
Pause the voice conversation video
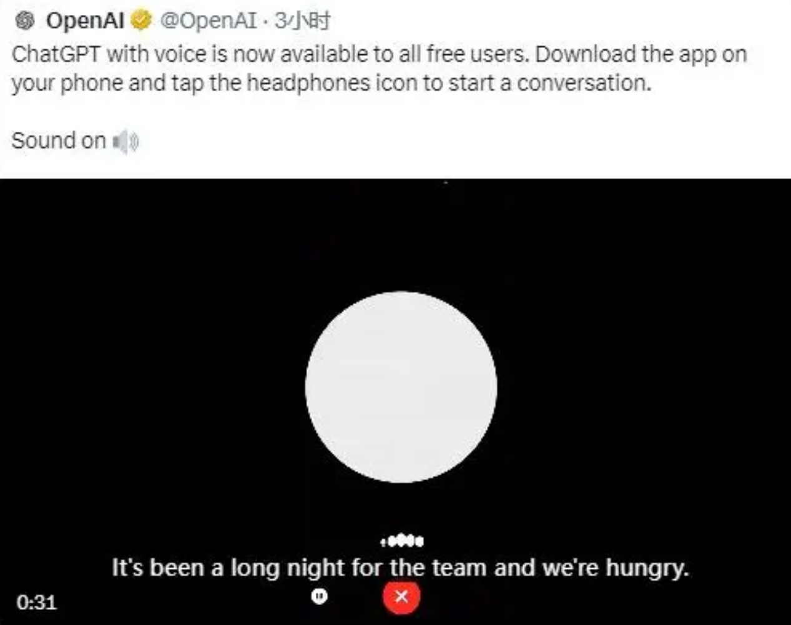coord(320,596)
